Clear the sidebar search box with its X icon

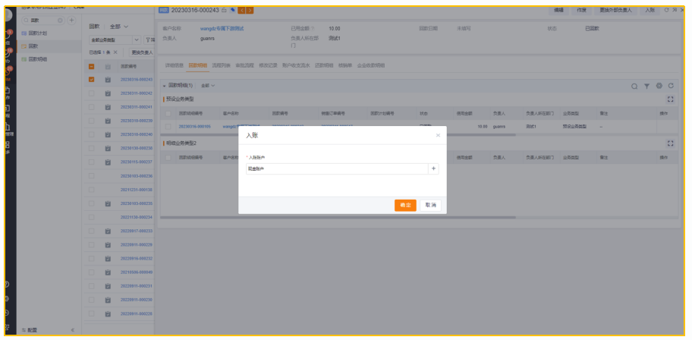point(60,20)
